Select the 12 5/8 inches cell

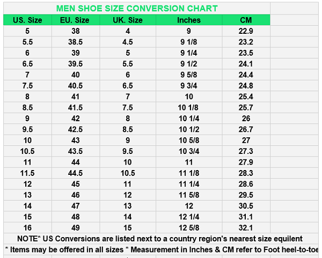click(x=189, y=228)
